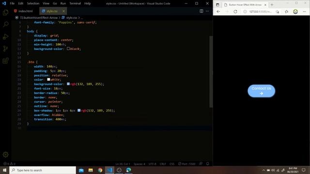Open Mail app from the taskbar

pyautogui.click(x=81, y=170)
